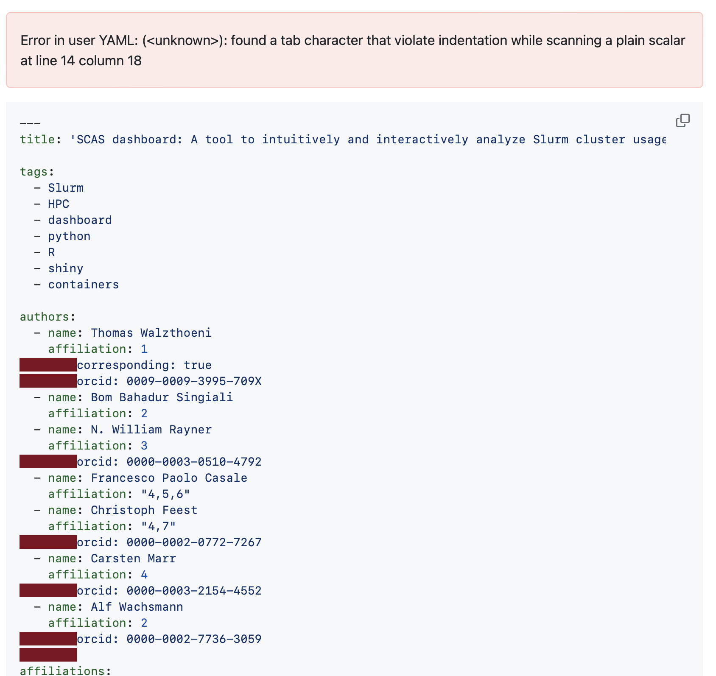Select the shiny tag entry

(x=66, y=268)
